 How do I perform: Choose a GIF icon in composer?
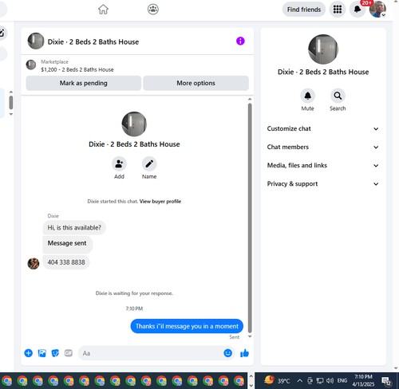pos(69,353)
